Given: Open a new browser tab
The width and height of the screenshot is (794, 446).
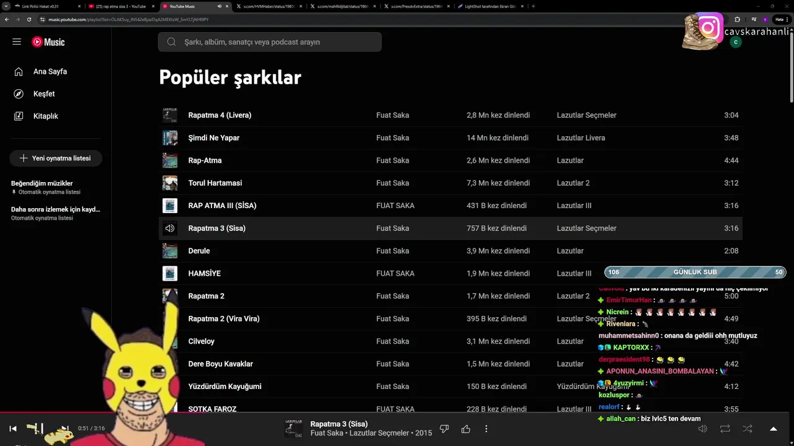Looking at the screenshot, I should point(533,6).
